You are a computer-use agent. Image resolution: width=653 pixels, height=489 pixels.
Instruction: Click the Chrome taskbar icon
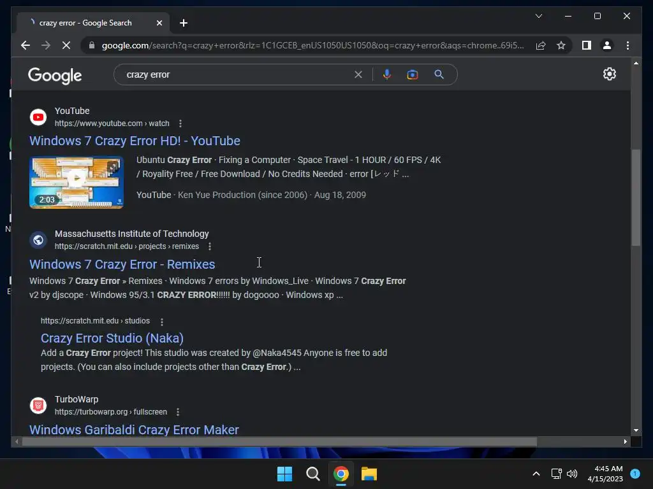[x=341, y=474]
